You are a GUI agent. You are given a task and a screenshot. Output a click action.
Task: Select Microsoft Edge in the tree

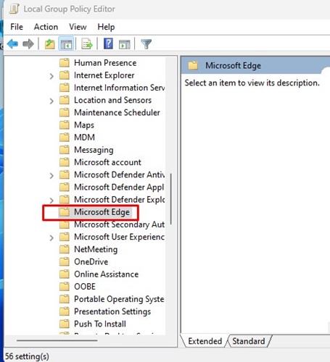(102, 212)
